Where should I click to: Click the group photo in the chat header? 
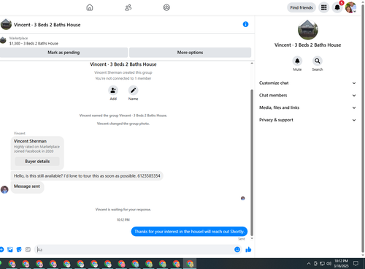(6, 24)
